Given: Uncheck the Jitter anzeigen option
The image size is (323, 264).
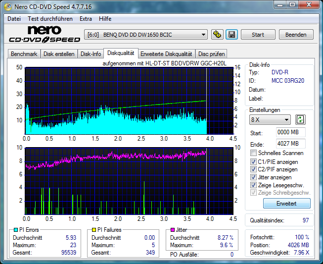Looking at the screenshot, I should point(254,177).
